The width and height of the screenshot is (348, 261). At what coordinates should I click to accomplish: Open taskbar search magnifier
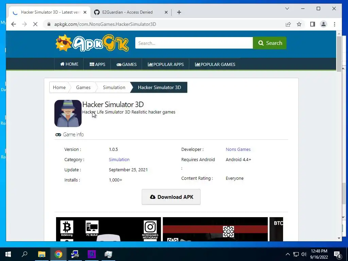pyautogui.click(x=24, y=254)
